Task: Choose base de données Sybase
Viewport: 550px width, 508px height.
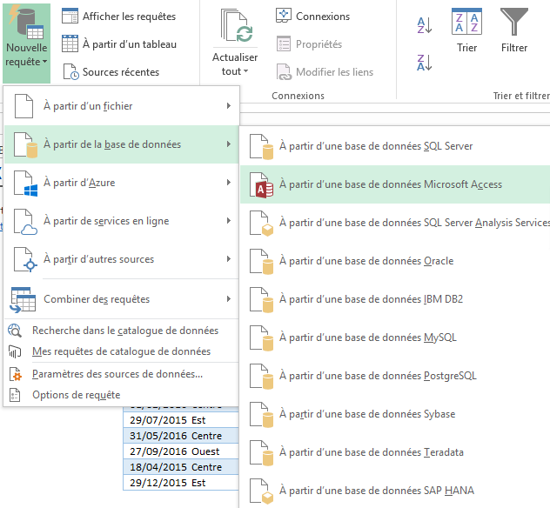Action: point(395,413)
